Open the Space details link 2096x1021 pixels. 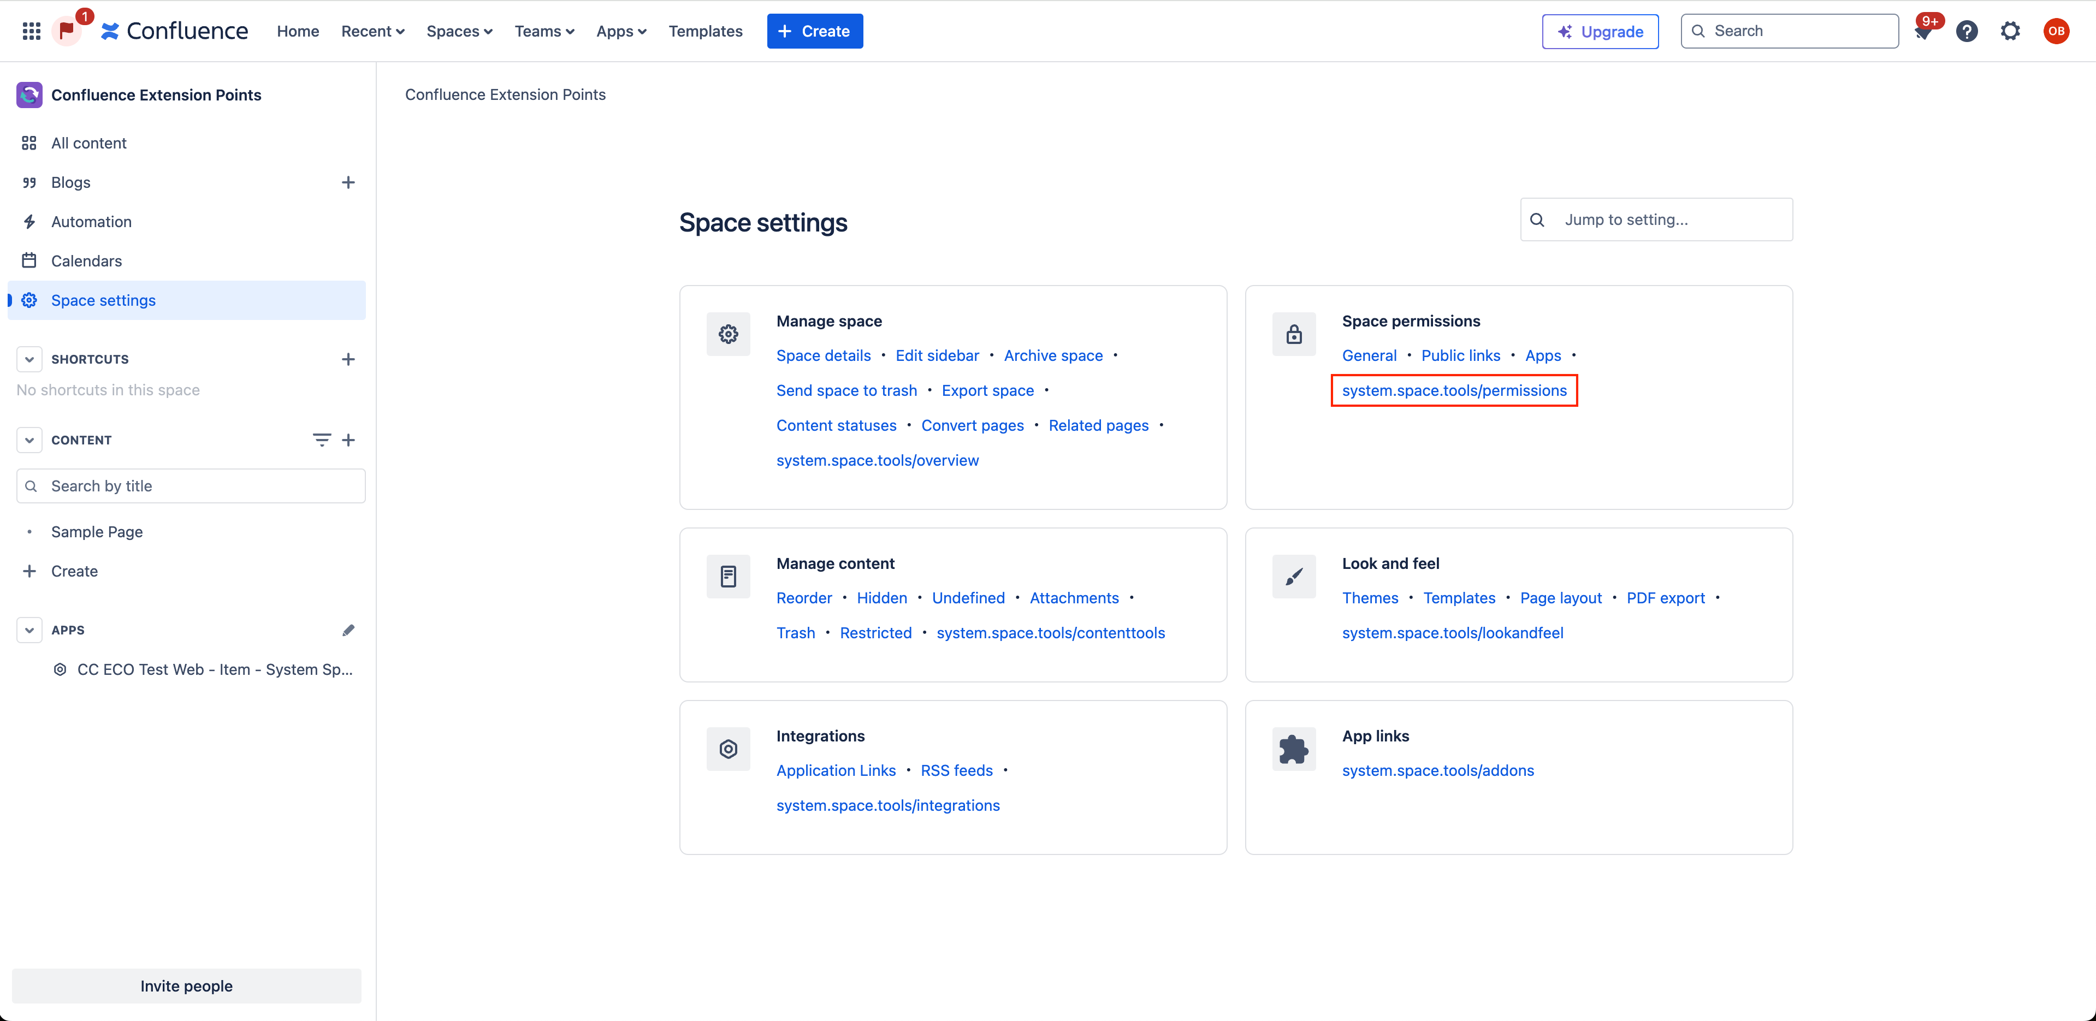pos(822,355)
